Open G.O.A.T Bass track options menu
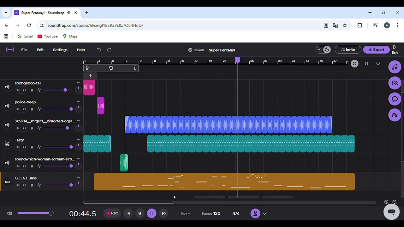 tap(79, 178)
